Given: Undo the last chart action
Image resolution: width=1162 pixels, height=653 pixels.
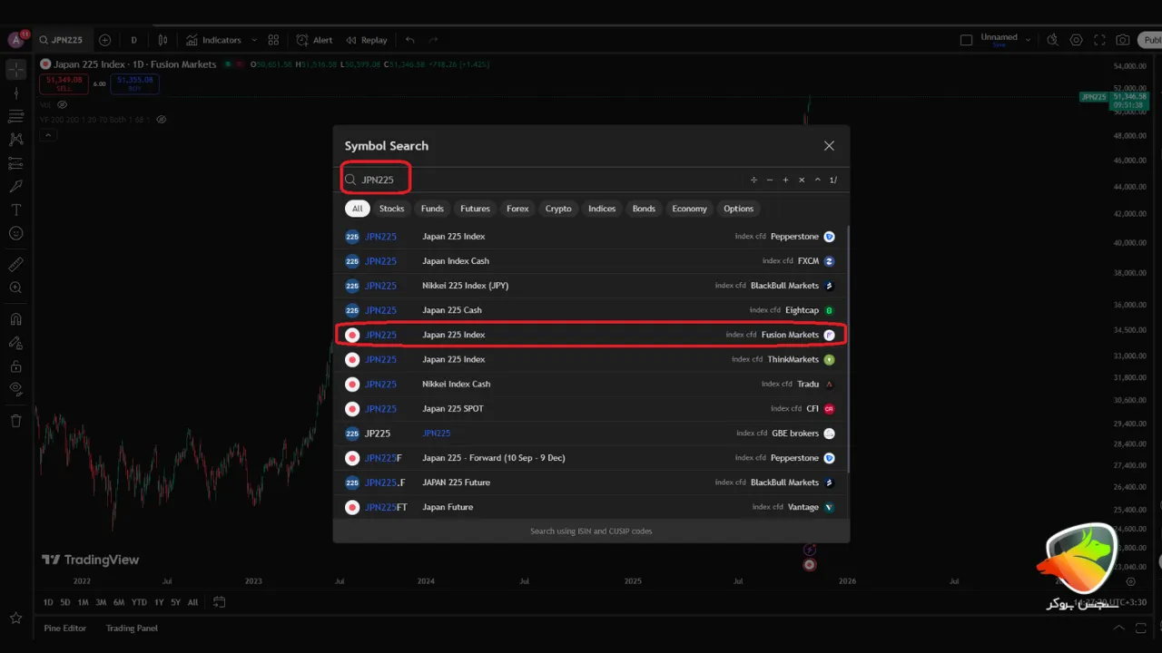Looking at the screenshot, I should coord(410,40).
